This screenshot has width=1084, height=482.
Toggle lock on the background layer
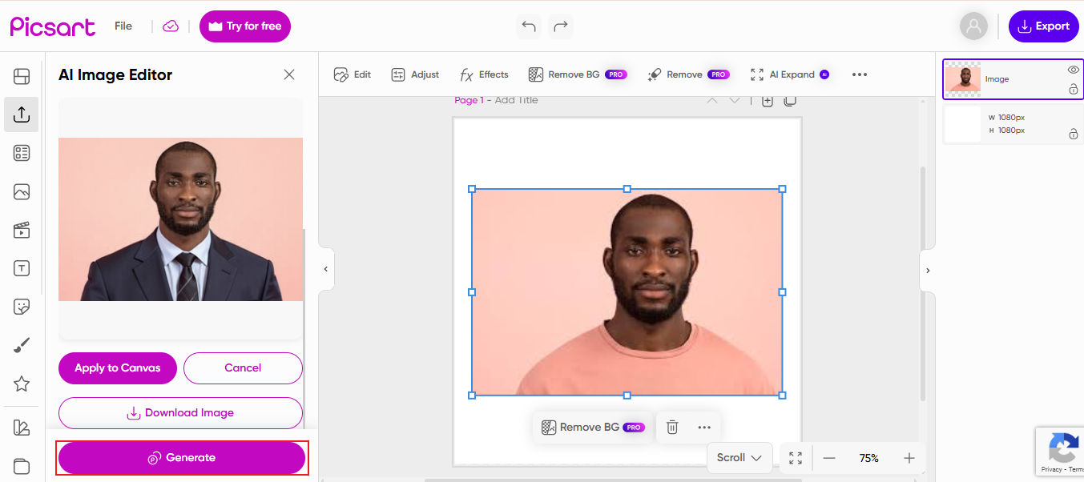click(1074, 134)
